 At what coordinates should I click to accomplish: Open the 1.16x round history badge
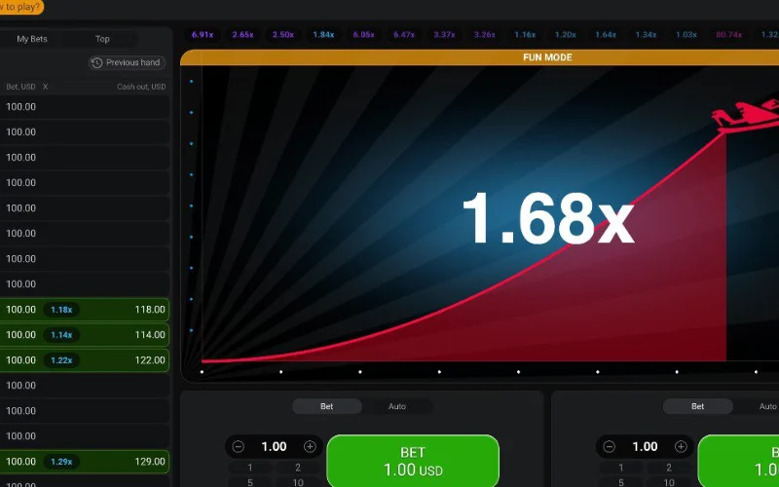coord(525,35)
